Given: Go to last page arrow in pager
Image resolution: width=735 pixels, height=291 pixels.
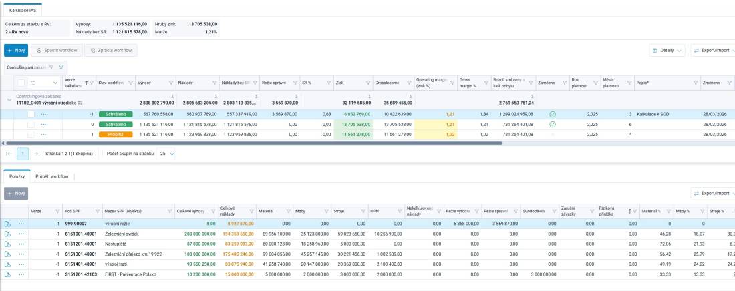Looking at the screenshot, I should [x=37, y=154].
